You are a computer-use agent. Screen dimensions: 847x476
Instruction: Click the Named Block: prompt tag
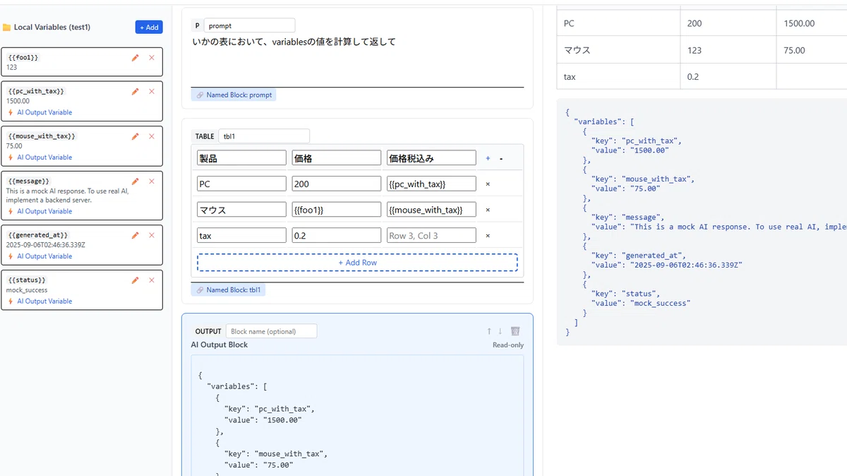point(234,95)
